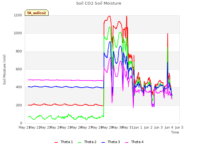This screenshot has height=148, width=198.
Task: Click the 800 y-axis tick label
Action: tap(19, 51)
